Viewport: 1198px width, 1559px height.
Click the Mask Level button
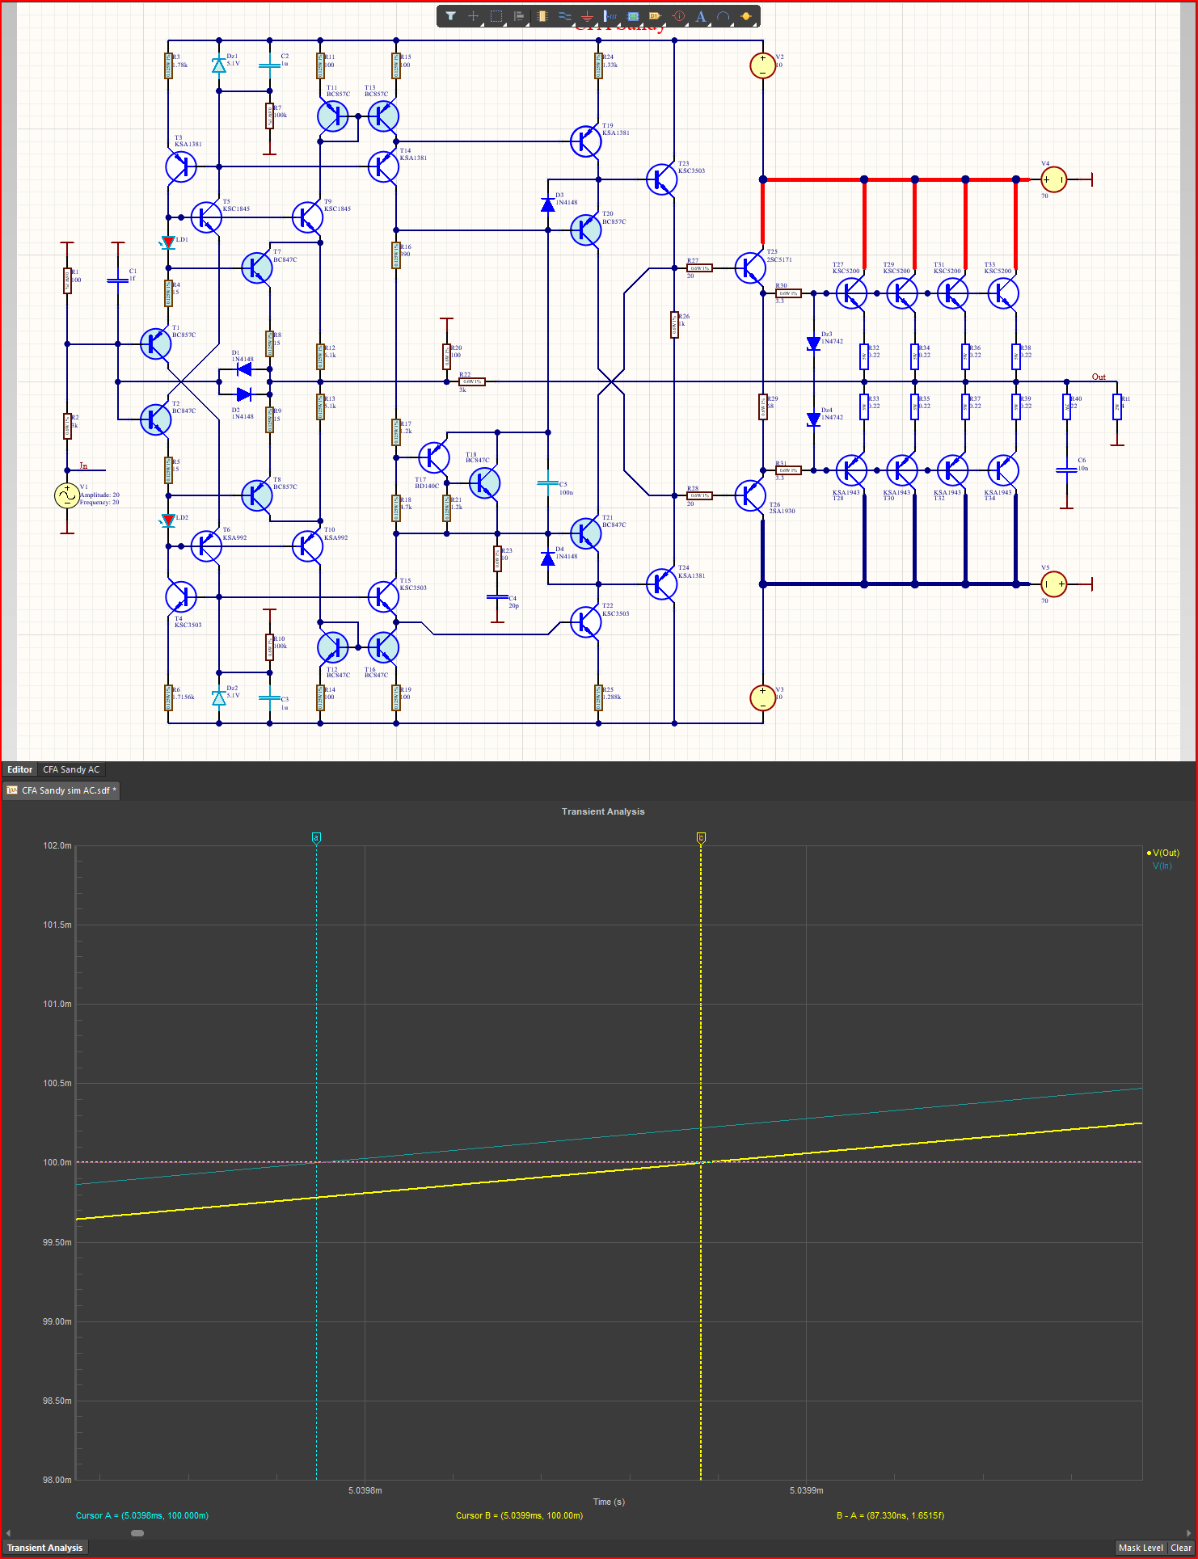pyautogui.click(x=1141, y=1548)
